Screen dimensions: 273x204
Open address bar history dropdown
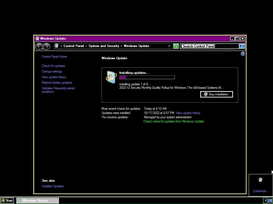(x=169, y=46)
